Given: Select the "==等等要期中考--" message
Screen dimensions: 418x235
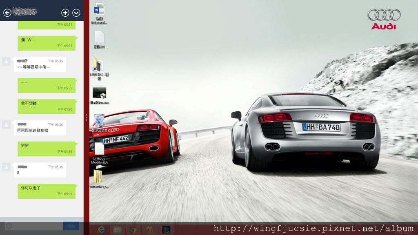Looking at the screenshot, I should click(x=40, y=64).
